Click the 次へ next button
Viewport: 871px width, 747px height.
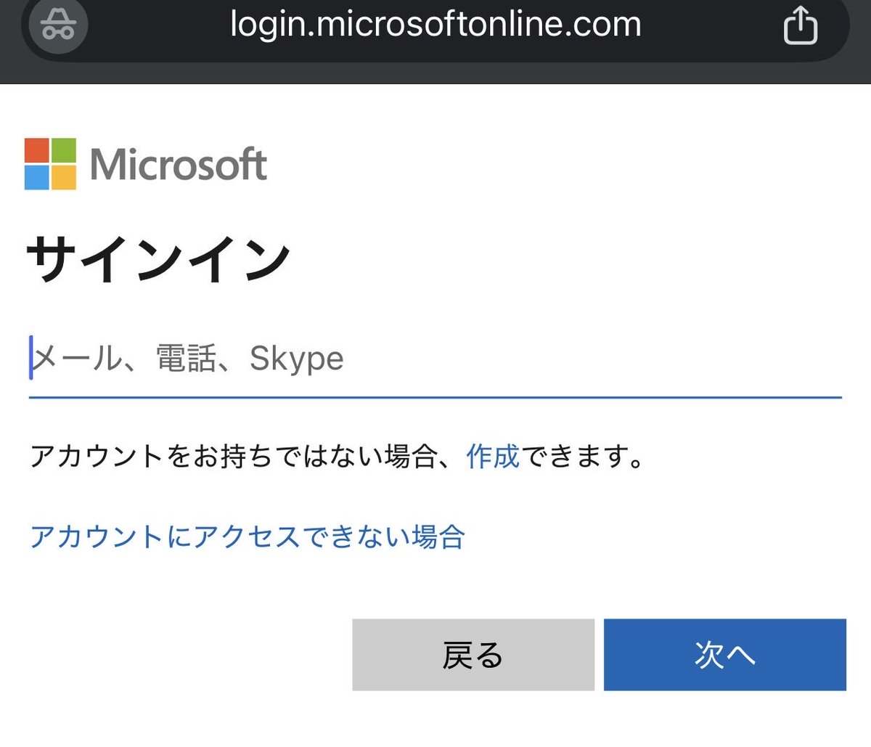click(x=725, y=655)
